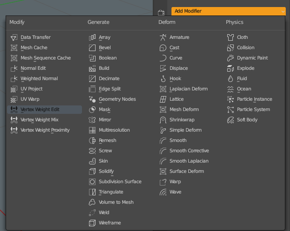Click the Geometry Nodes icon
290x231 pixels.
92,99
